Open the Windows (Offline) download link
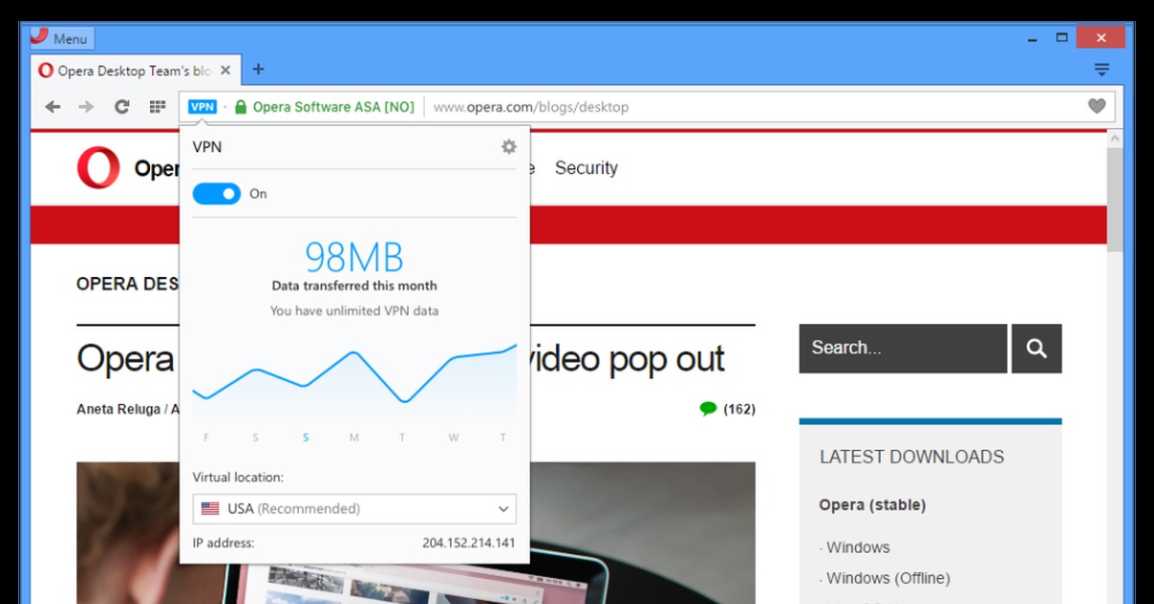The image size is (1154, 604). point(888,578)
